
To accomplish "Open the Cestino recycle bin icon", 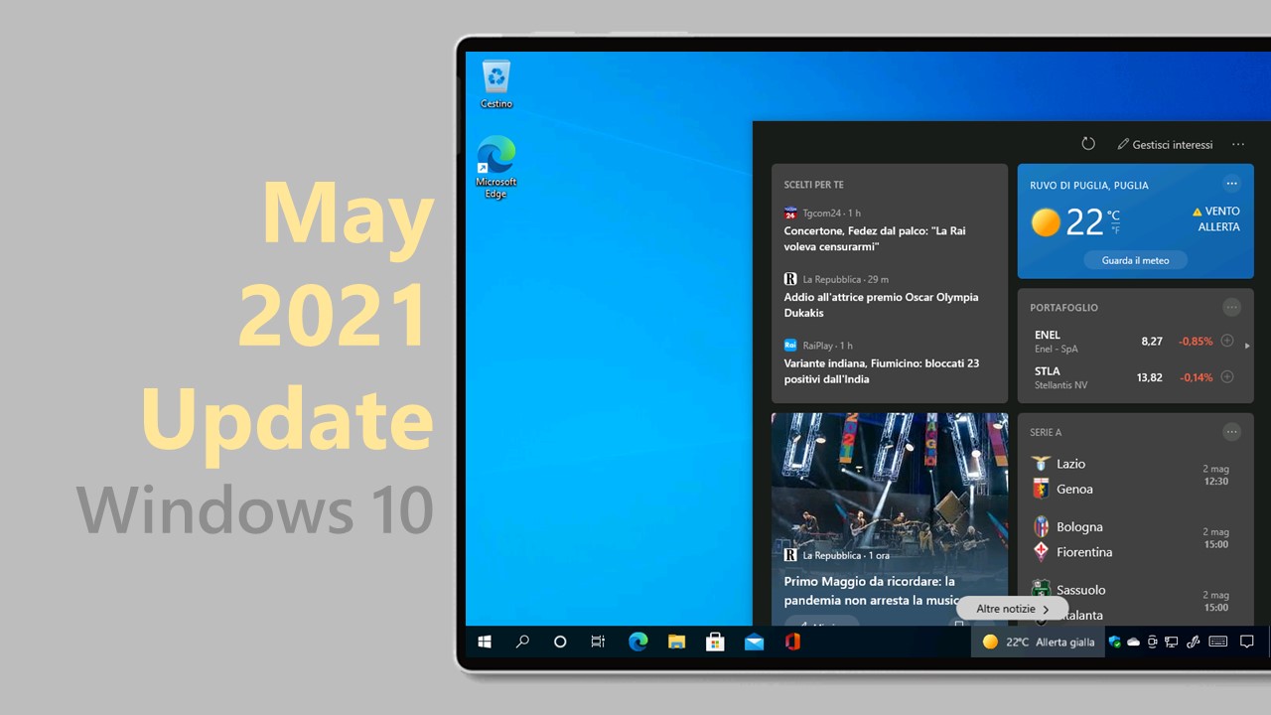I will click(x=496, y=84).
